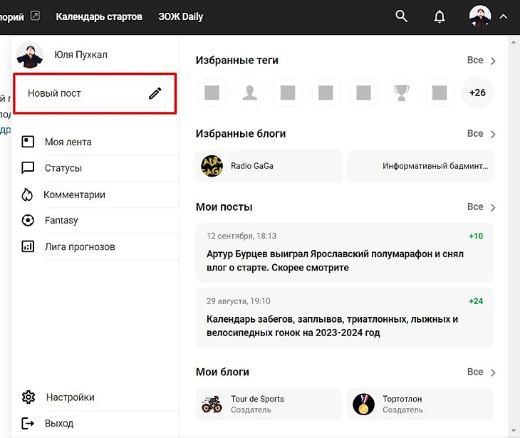520x438 pixels.
Task: Click the Radio GaGa blog logo
Action: [x=212, y=166]
